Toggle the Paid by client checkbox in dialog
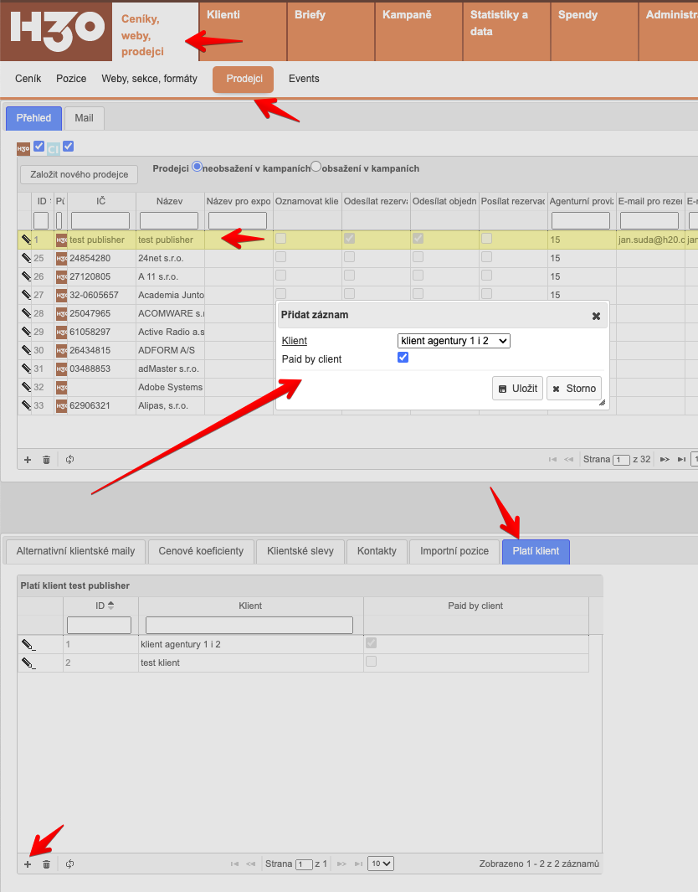 pyautogui.click(x=403, y=358)
